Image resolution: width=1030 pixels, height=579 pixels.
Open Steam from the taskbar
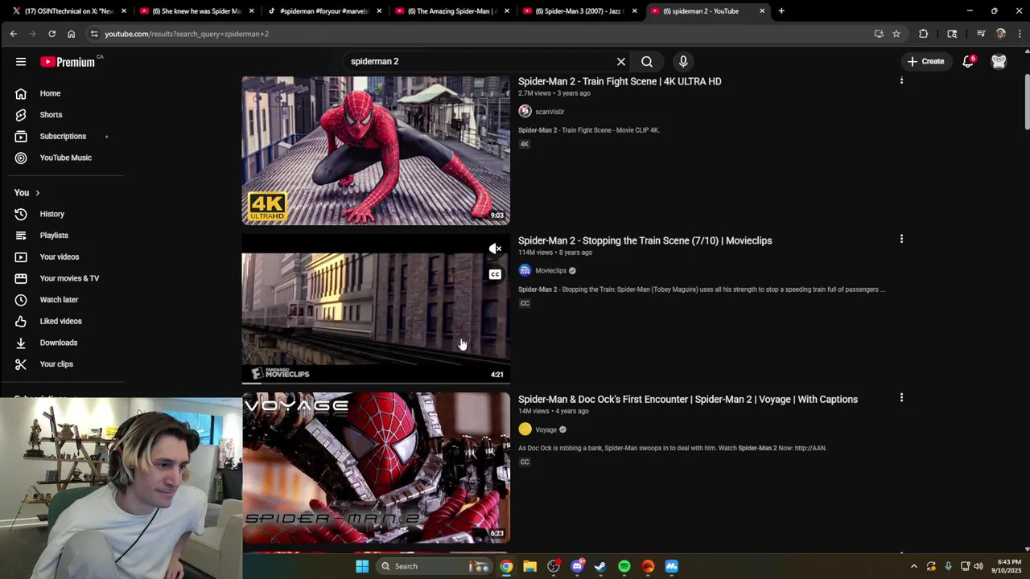600,566
